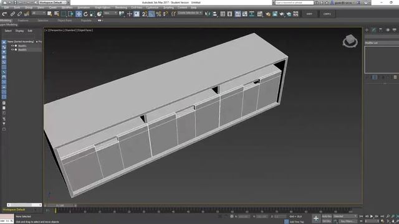This screenshot has width=399, height=224.
Task: Click the search keyword input field
Action: pos(294,2)
